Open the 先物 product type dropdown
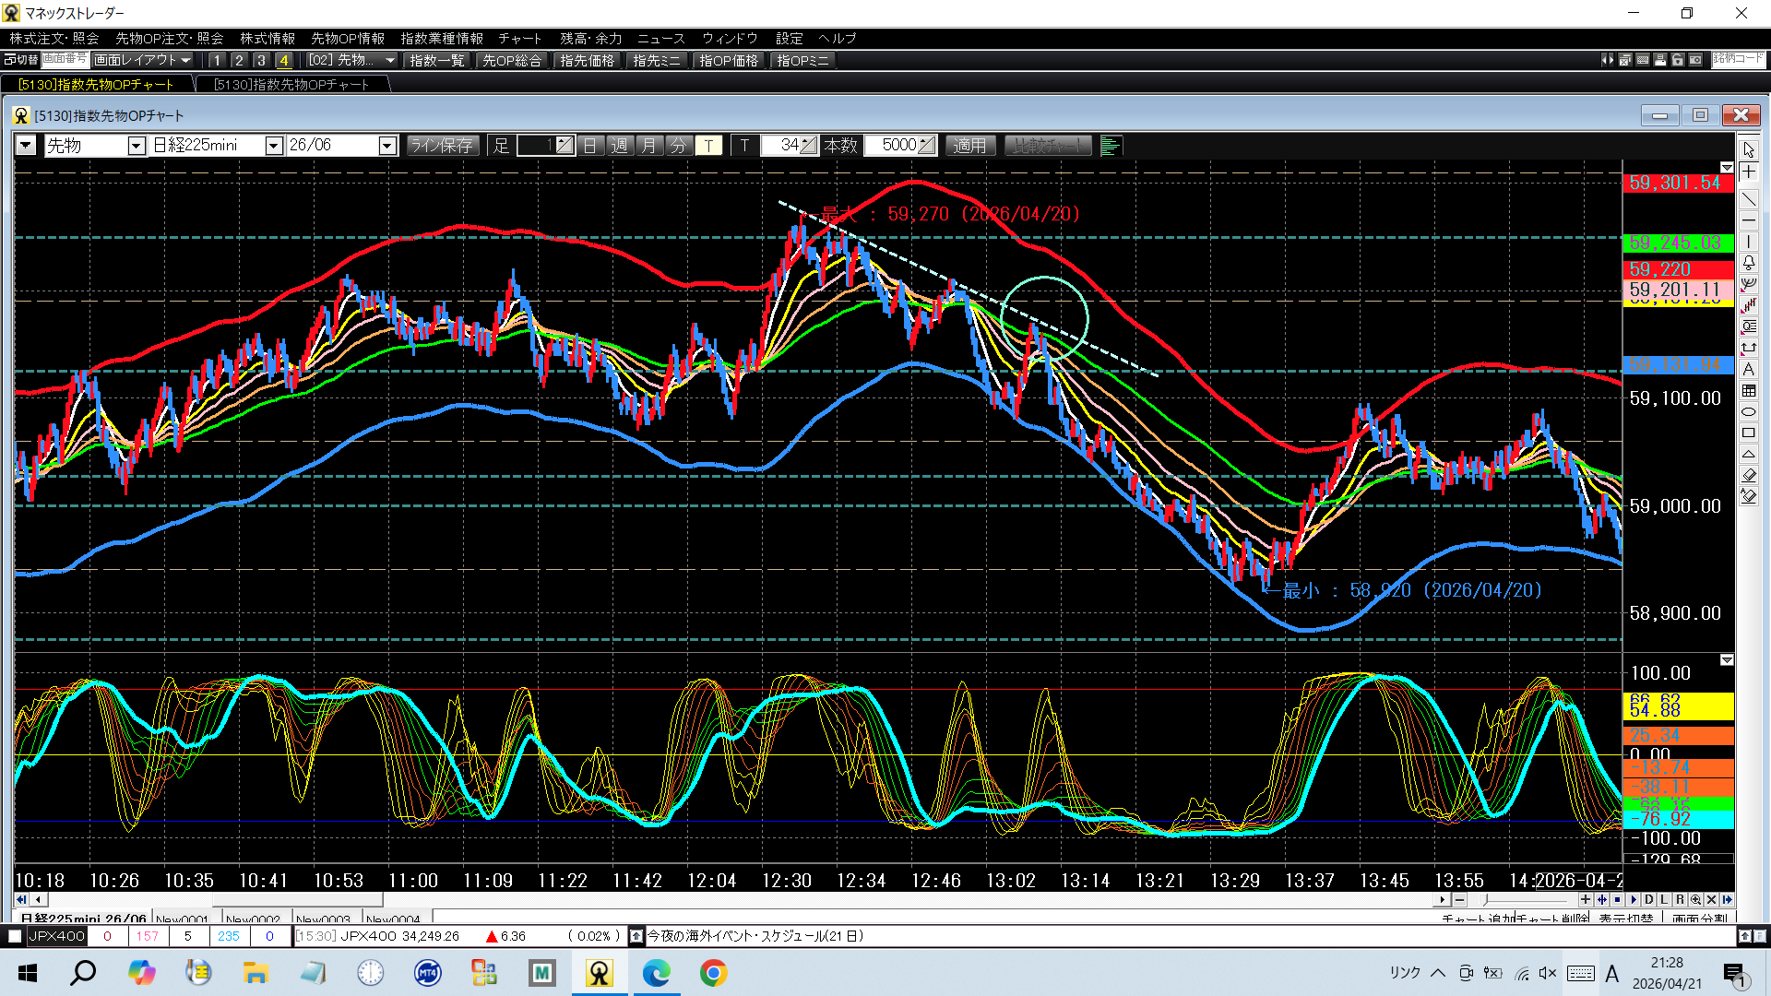The image size is (1771, 996). [x=136, y=146]
